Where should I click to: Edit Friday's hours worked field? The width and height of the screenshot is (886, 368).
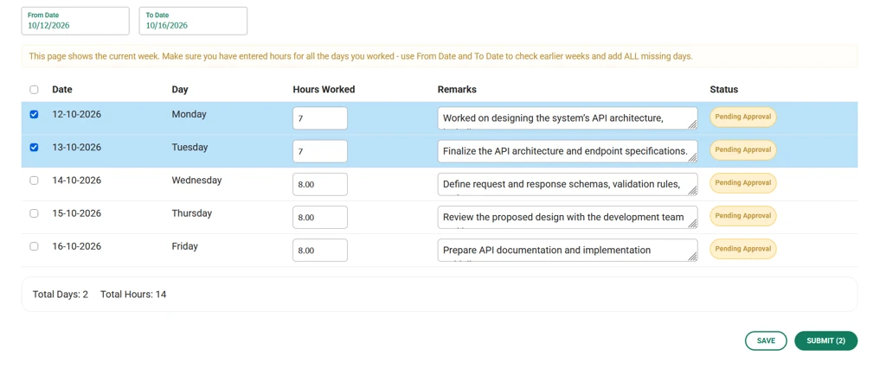click(320, 250)
